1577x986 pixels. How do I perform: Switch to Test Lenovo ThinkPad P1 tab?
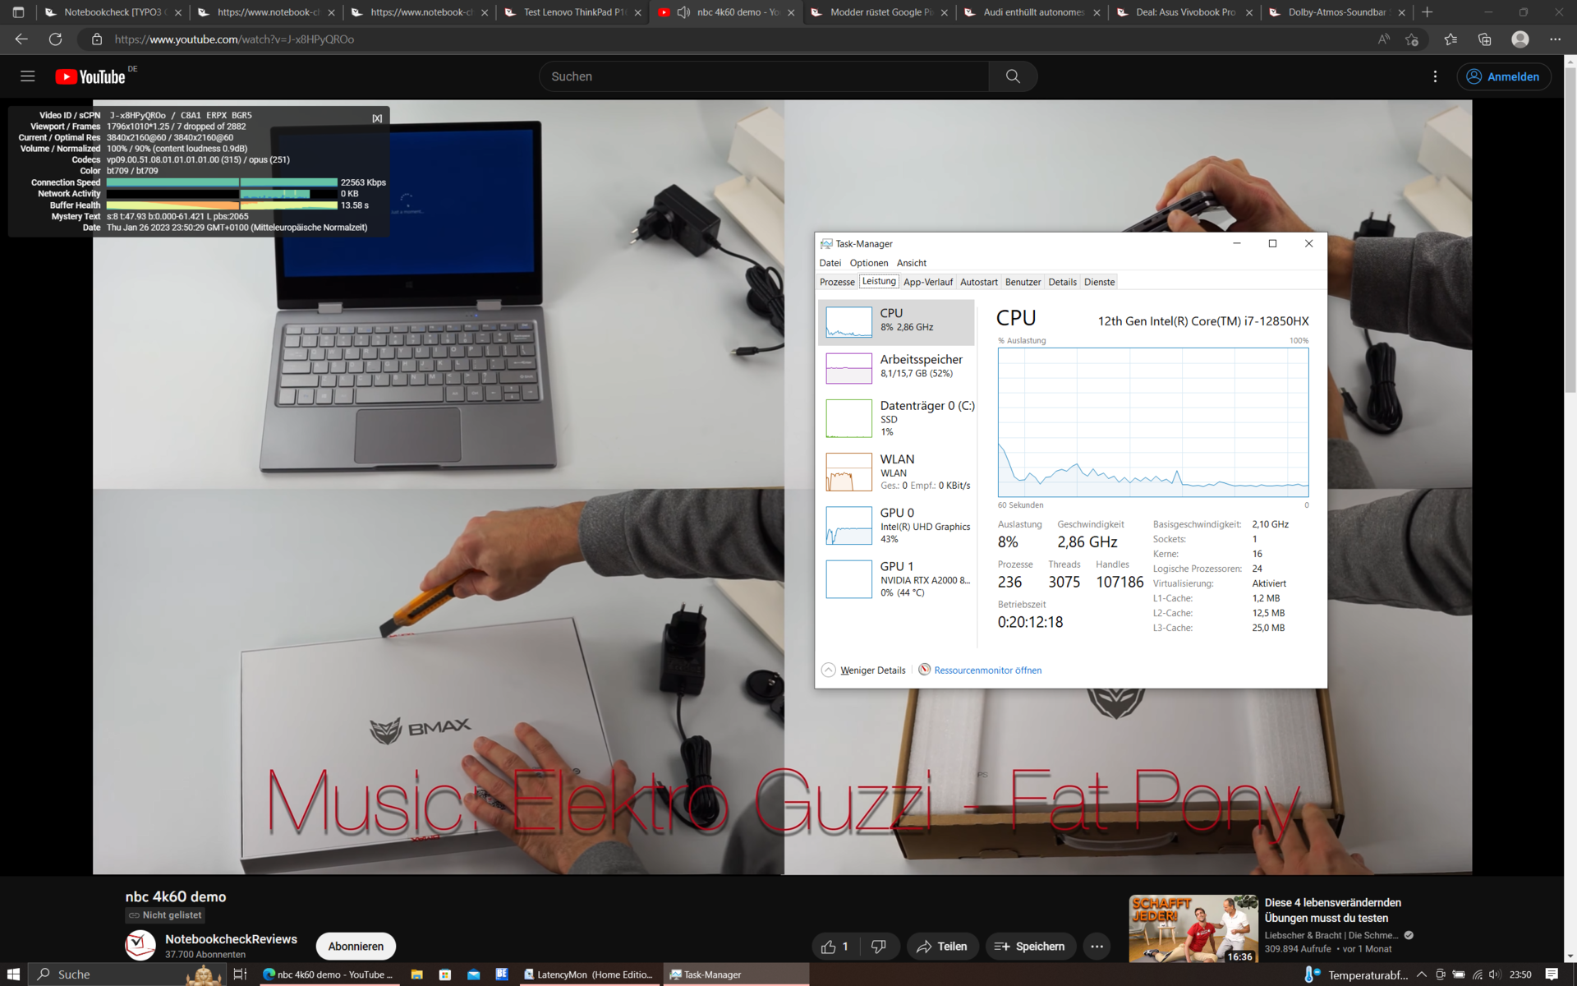(x=572, y=12)
